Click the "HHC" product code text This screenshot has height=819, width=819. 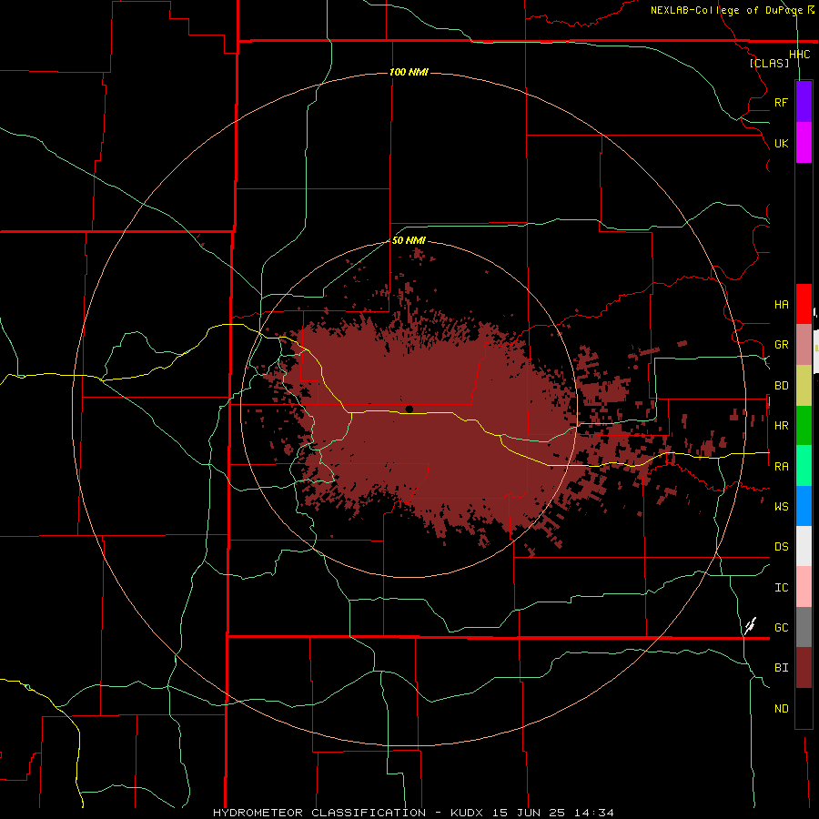[x=799, y=55]
